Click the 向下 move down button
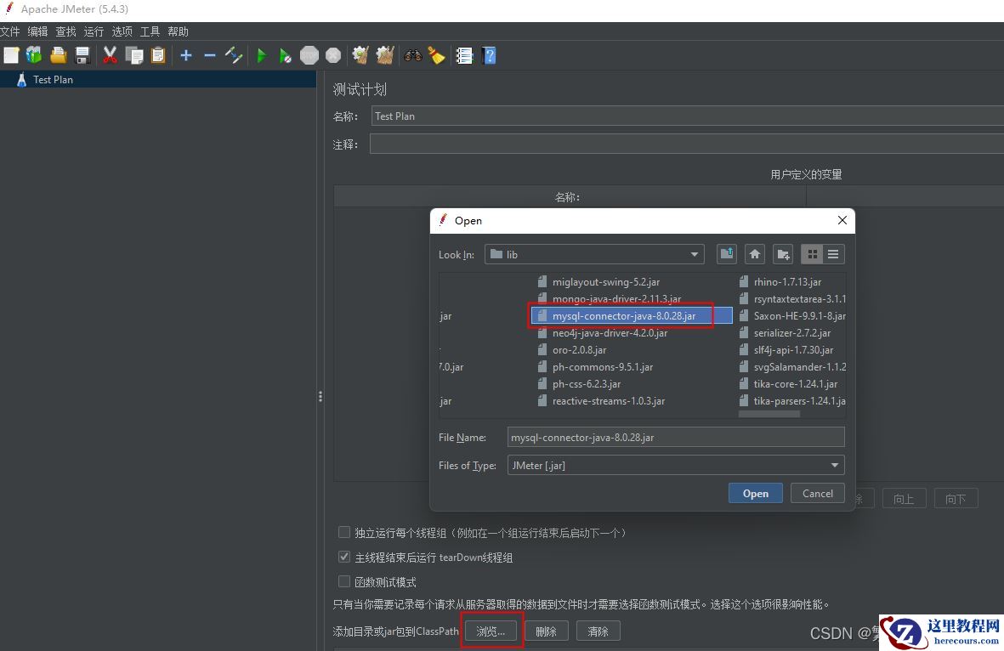This screenshot has height=651, width=1004. point(956,499)
